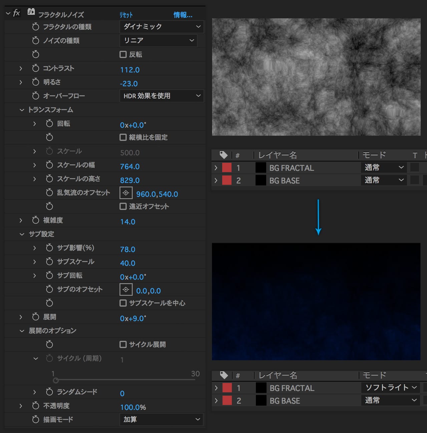Click the レイヤー名 column header in upper panel
Screen dimensions: 427x433
click(277, 155)
